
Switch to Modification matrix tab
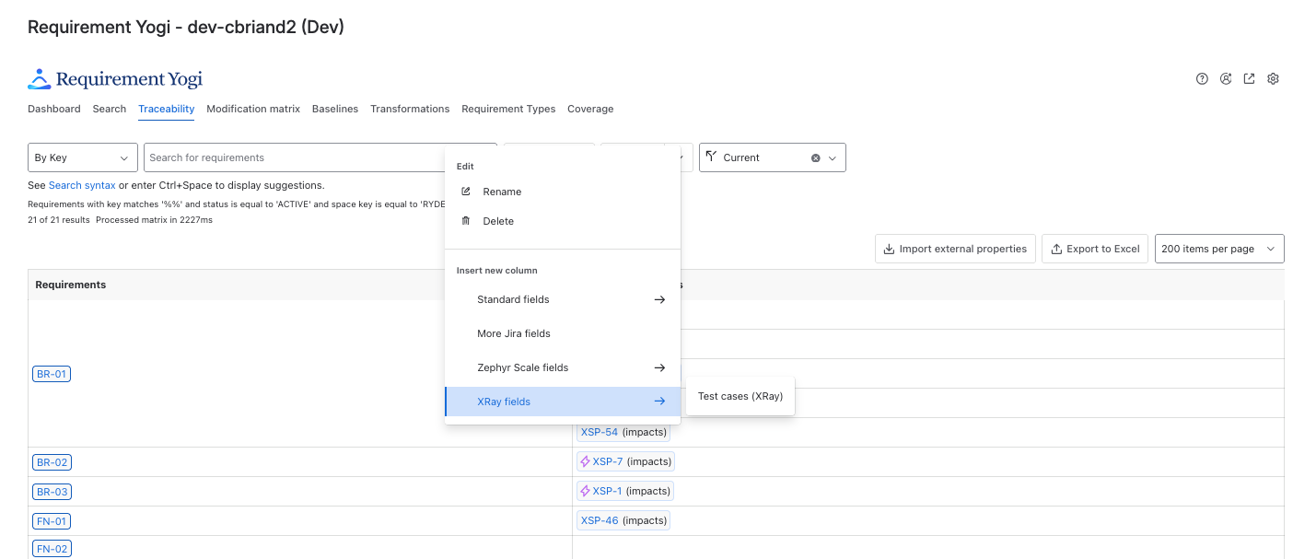253,109
